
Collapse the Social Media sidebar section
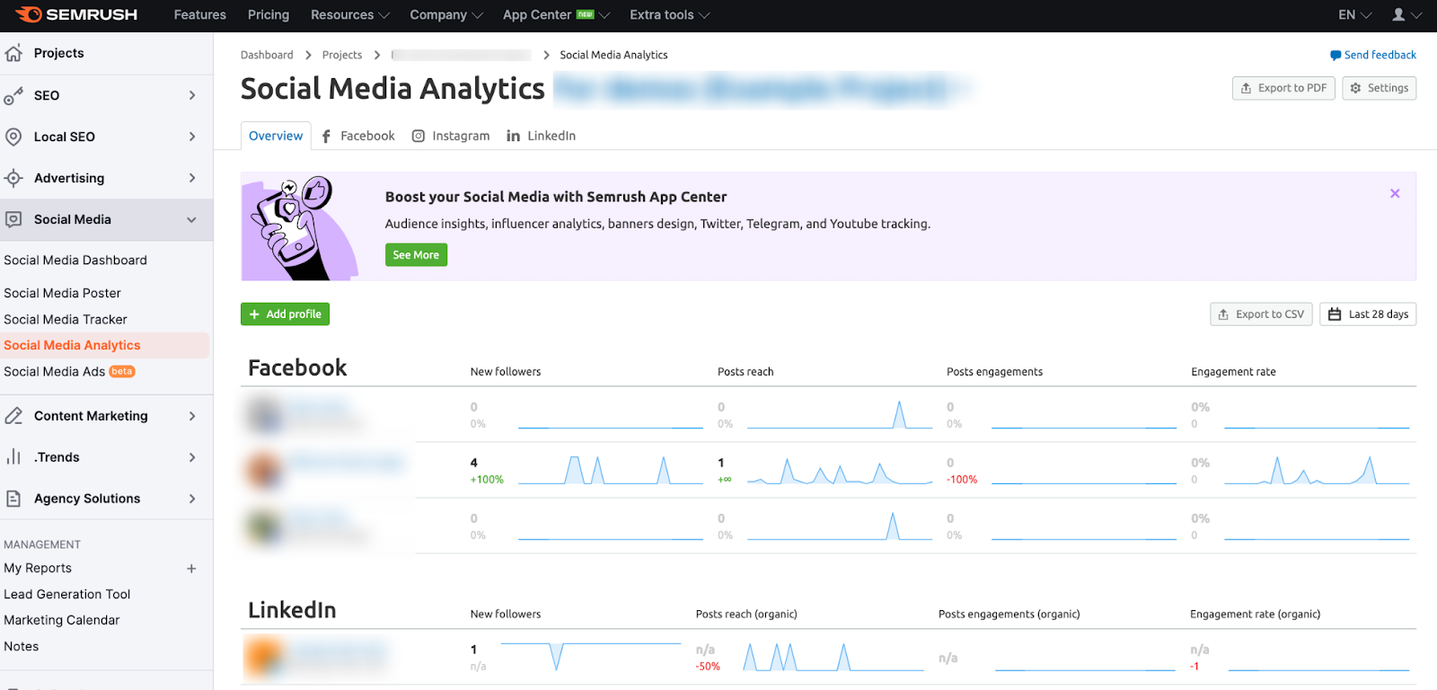(x=191, y=219)
